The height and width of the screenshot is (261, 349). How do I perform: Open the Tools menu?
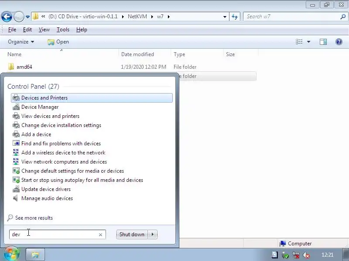63,30
